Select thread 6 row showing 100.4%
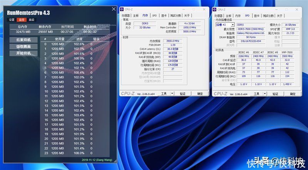Screen dimensions: 308x170 click(x=75, y=72)
